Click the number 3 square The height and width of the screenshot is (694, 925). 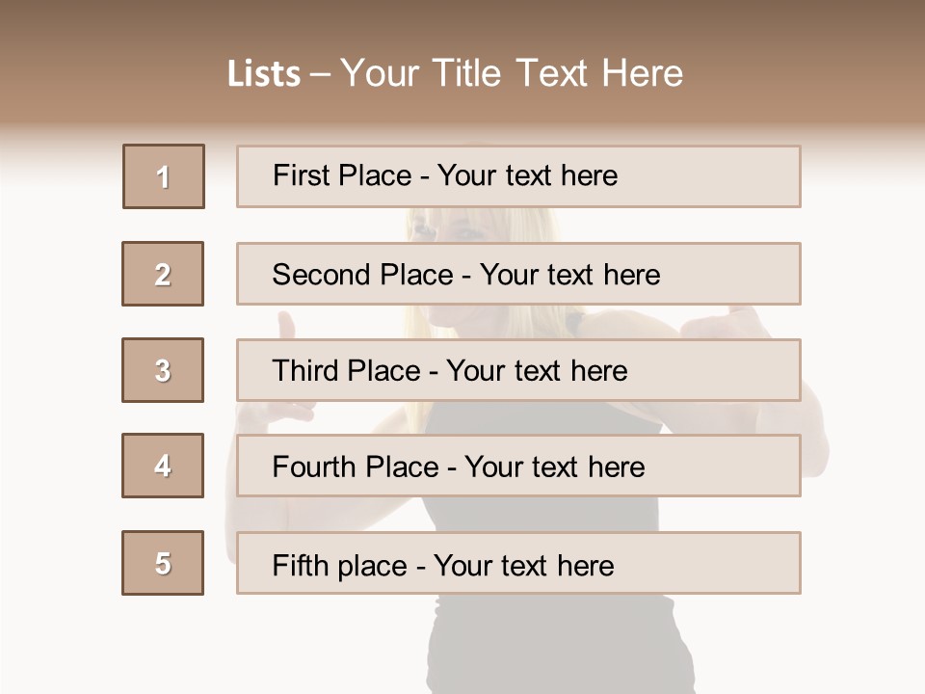163,370
